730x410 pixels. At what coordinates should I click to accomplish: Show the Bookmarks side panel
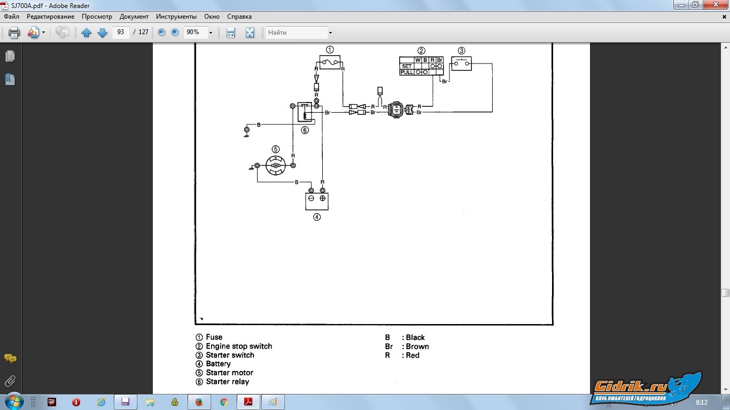10,80
